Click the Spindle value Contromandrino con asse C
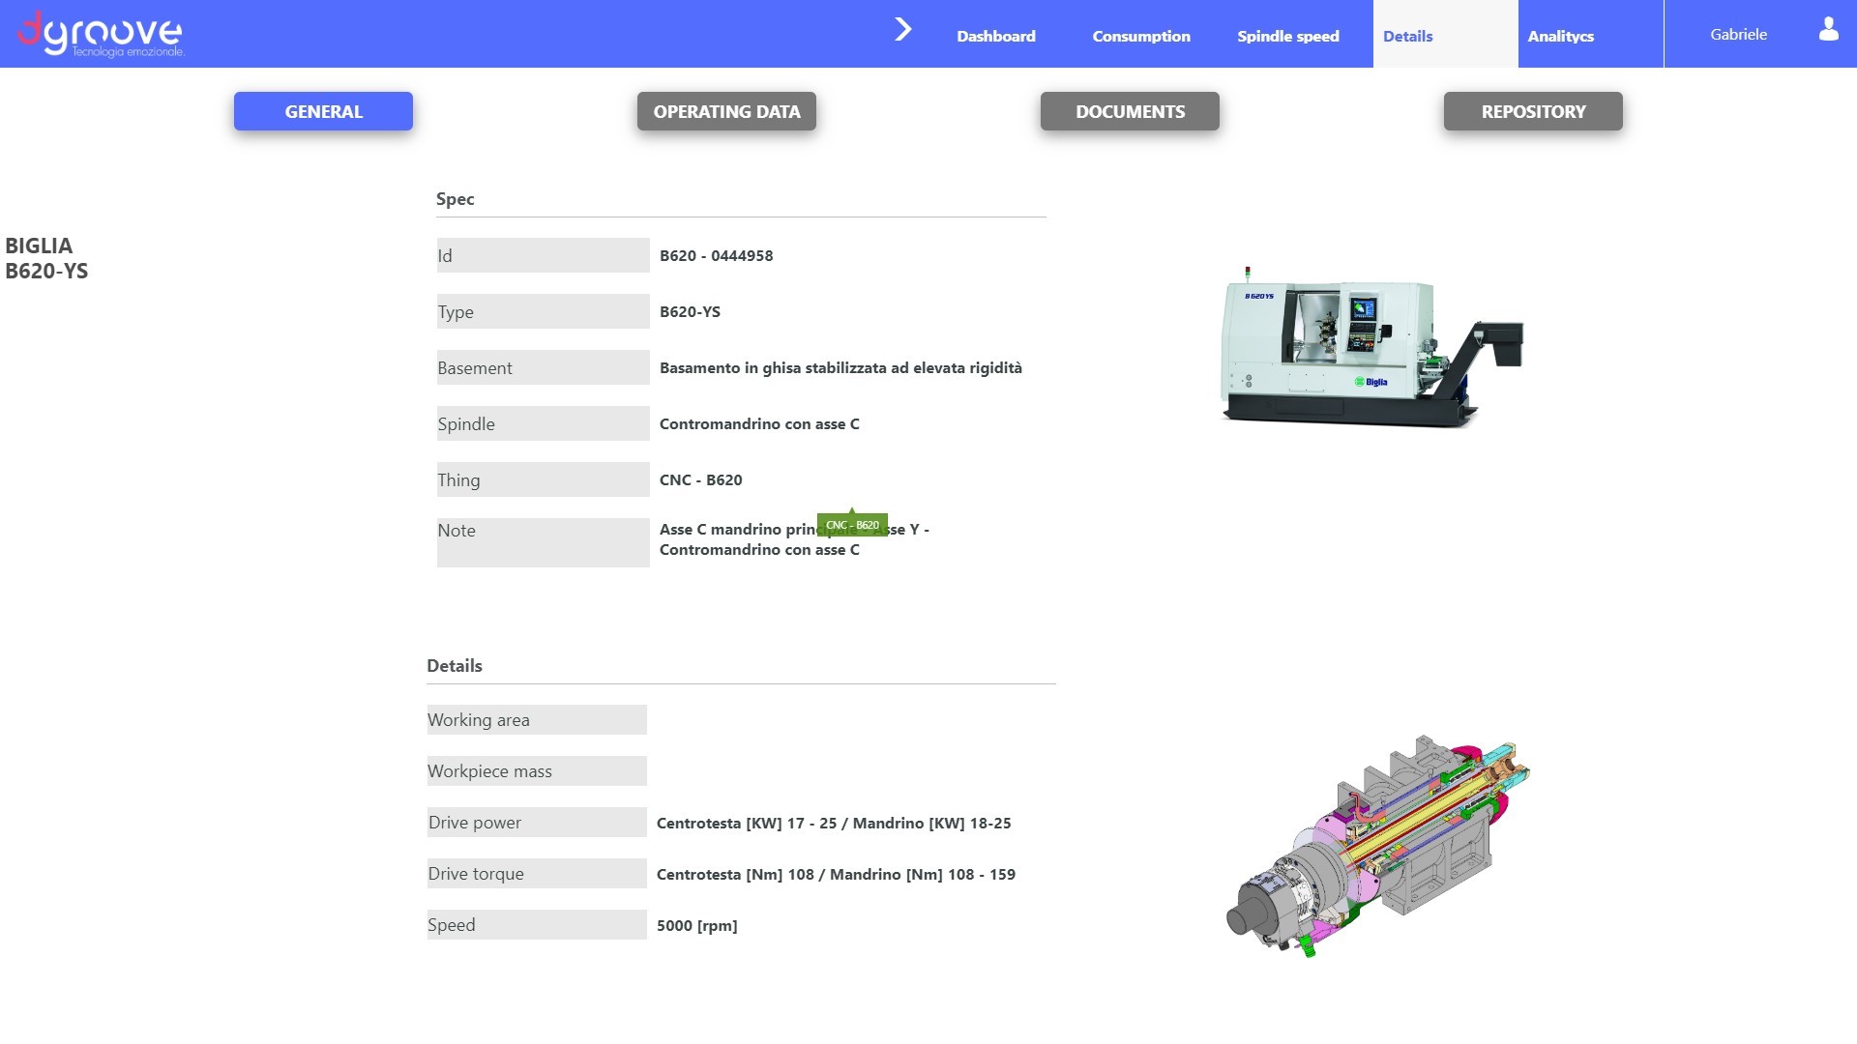Viewport: 1857px width, 1044px height. tap(759, 423)
